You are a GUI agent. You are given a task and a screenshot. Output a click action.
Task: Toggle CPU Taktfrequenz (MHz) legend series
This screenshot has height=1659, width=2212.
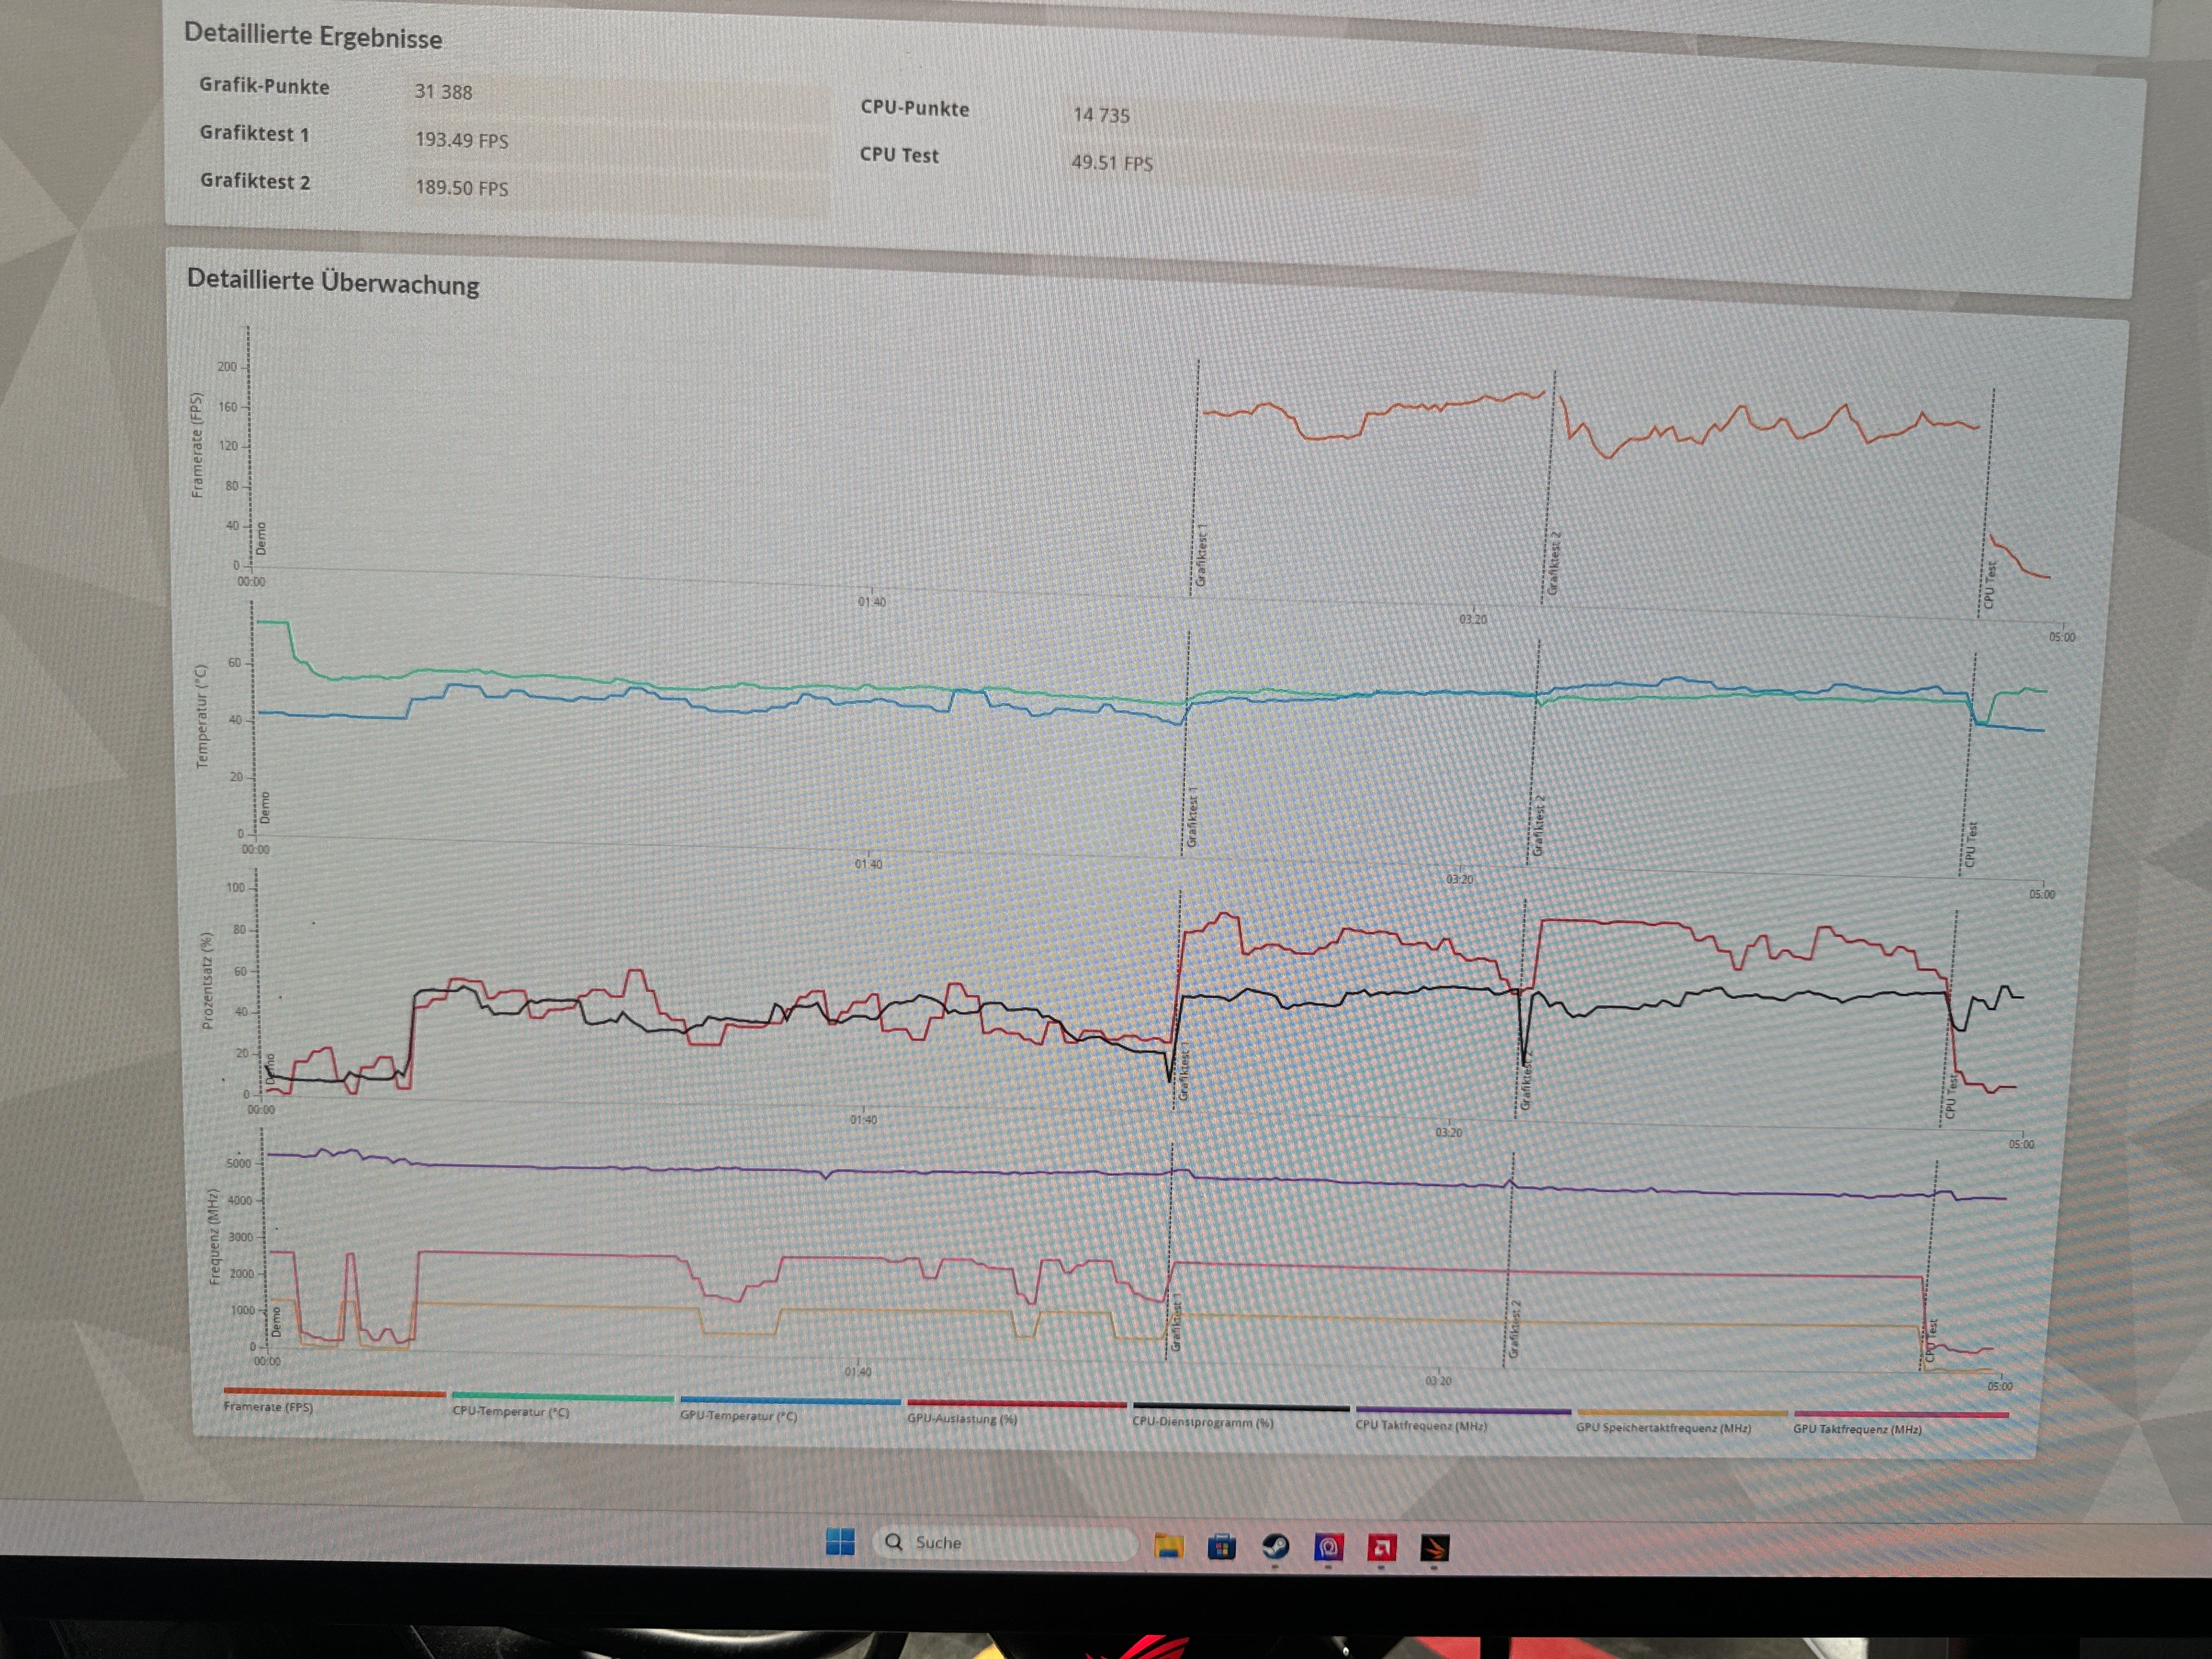coord(1421,1426)
